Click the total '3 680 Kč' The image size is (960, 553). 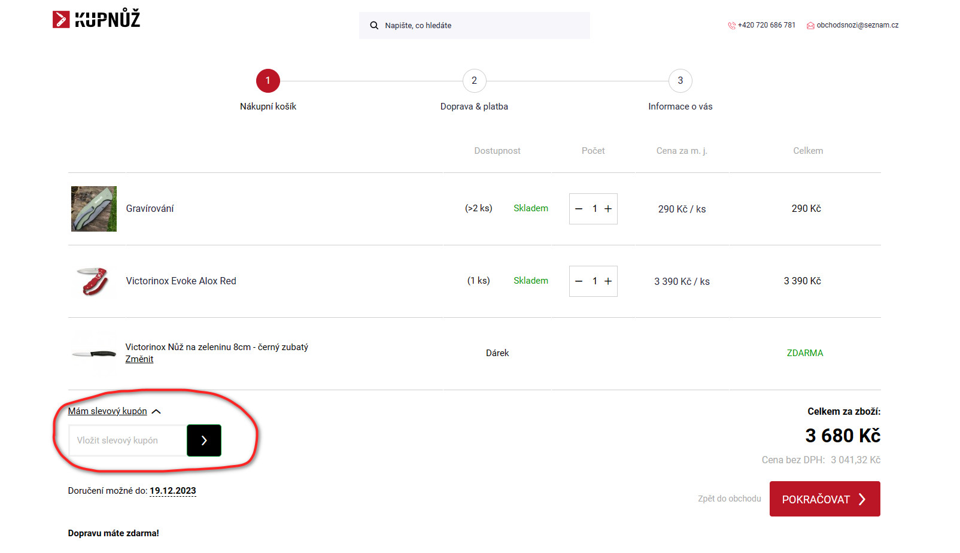click(x=843, y=436)
